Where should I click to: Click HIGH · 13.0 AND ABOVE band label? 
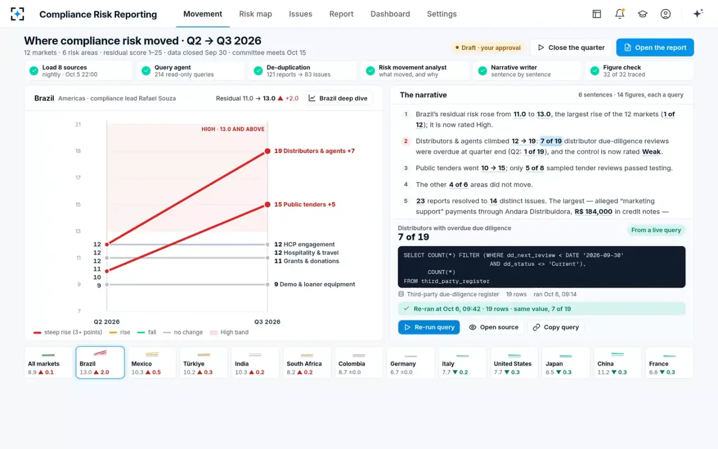click(x=233, y=129)
